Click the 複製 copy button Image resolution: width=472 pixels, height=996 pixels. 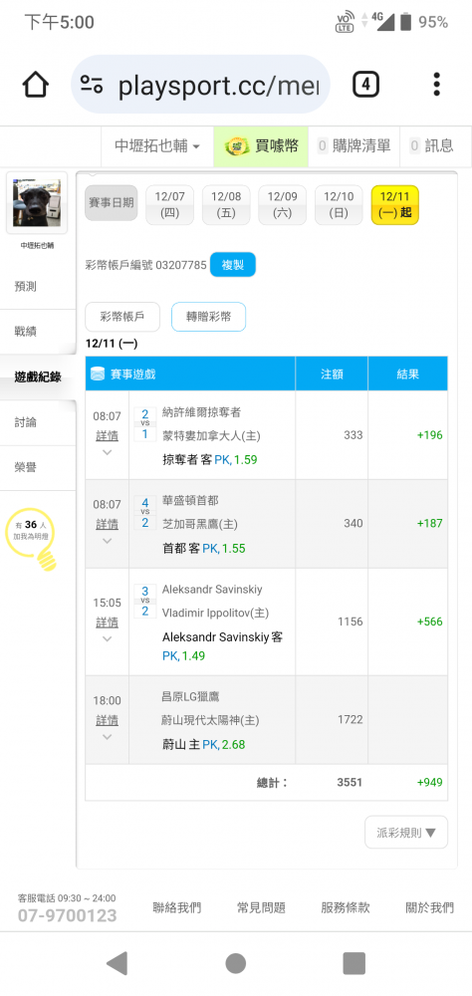click(232, 265)
